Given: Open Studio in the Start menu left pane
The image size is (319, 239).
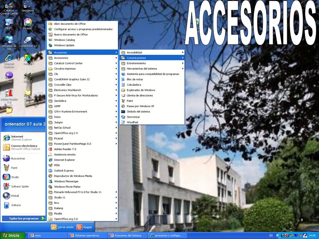Looking at the screenshot, I should [x=23, y=177].
